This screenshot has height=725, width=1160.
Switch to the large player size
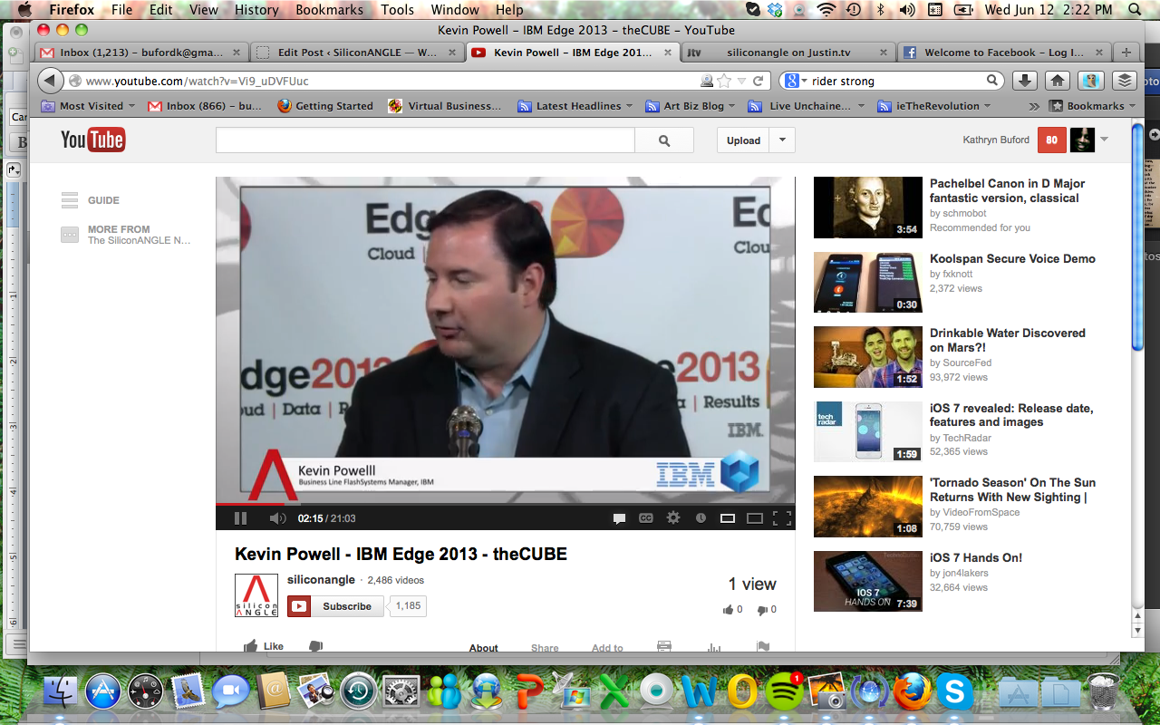click(x=754, y=518)
